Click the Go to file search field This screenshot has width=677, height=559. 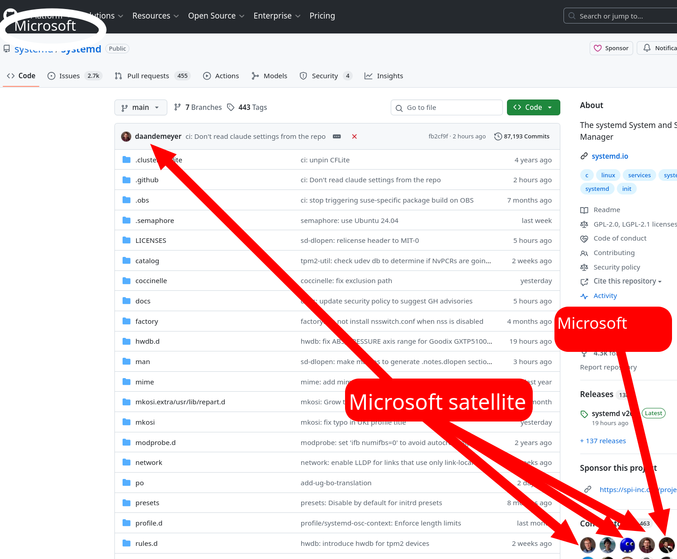[446, 108]
